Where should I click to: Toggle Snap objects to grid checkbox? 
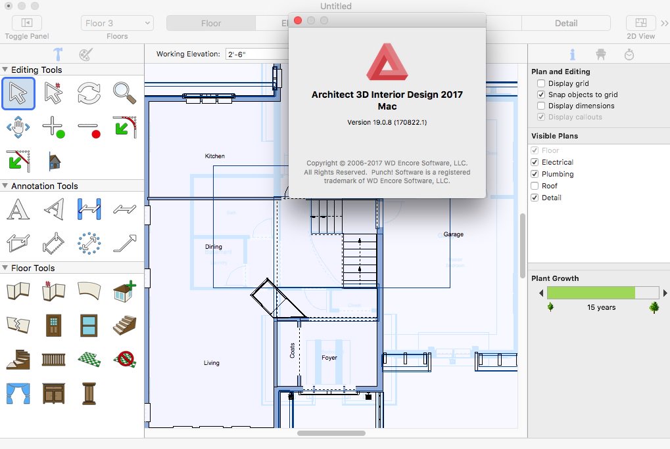[541, 95]
